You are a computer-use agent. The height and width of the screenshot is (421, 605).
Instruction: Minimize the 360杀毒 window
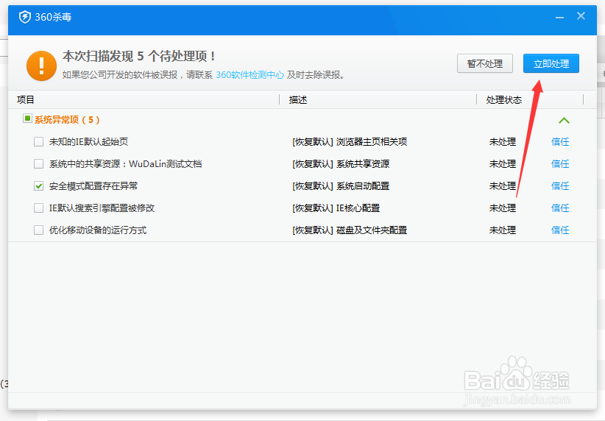tap(559, 18)
